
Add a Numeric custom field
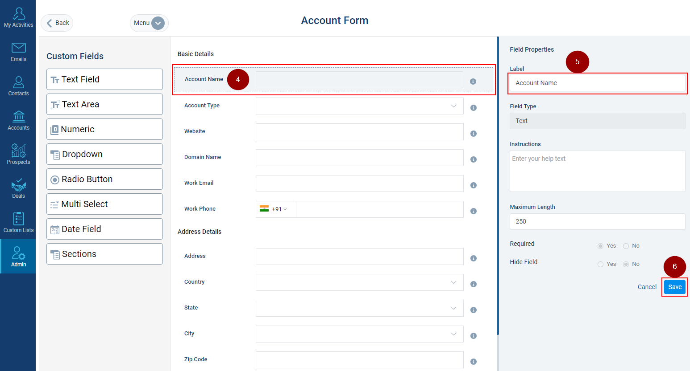104,129
